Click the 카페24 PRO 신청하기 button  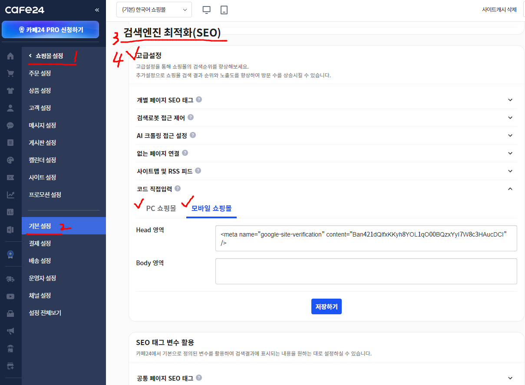pos(50,30)
